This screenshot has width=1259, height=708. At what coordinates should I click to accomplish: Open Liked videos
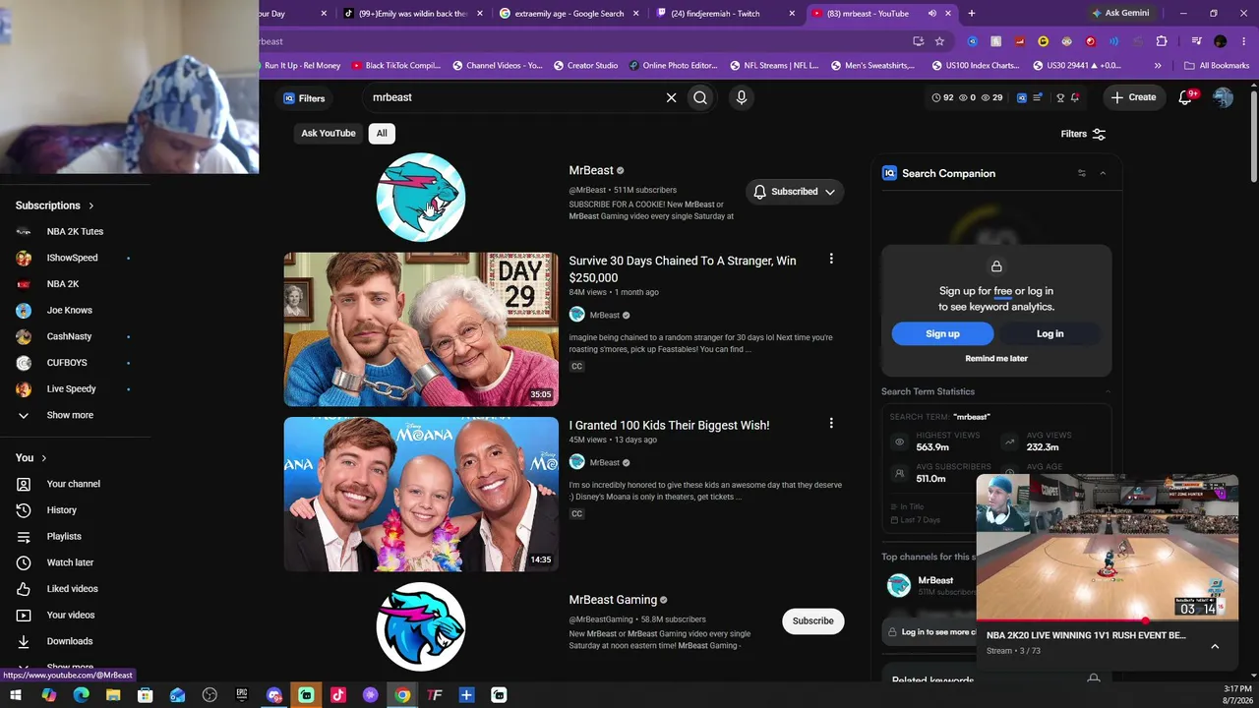72,589
